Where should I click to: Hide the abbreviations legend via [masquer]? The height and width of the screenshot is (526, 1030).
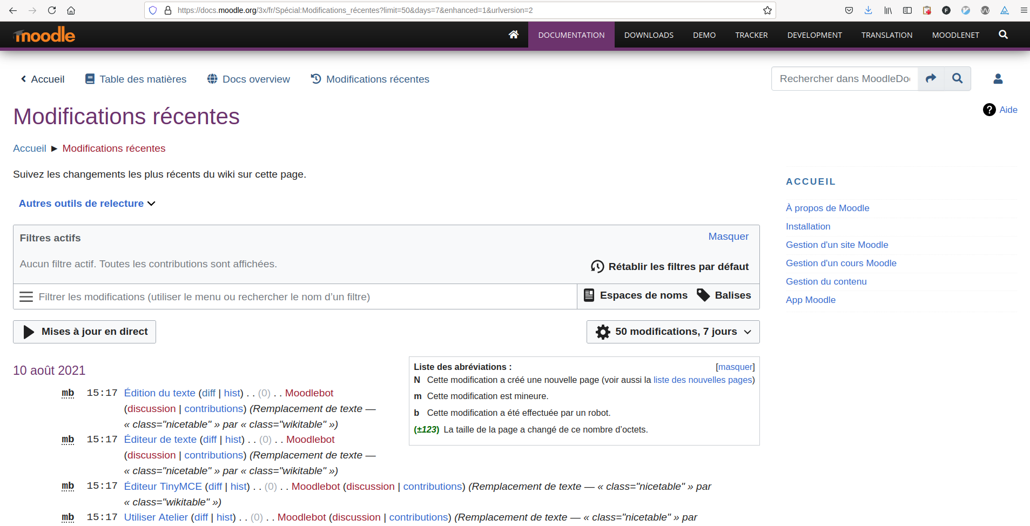pyautogui.click(x=735, y=367)
